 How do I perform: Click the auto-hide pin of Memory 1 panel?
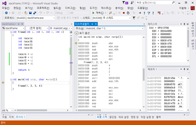pyautogui.click(x=184, y=69)
